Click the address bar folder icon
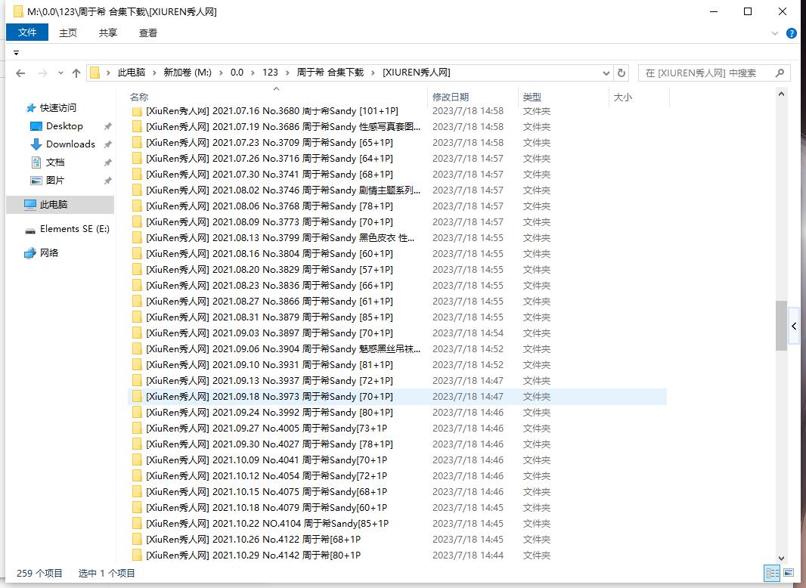The image size is (806, 588). (x=95, y=73)
